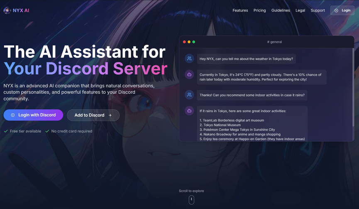Viewport: 359px width, 209px height.
Task: Click the 'Currently in Tokyo' reply message
Action: tap(262, 77)
